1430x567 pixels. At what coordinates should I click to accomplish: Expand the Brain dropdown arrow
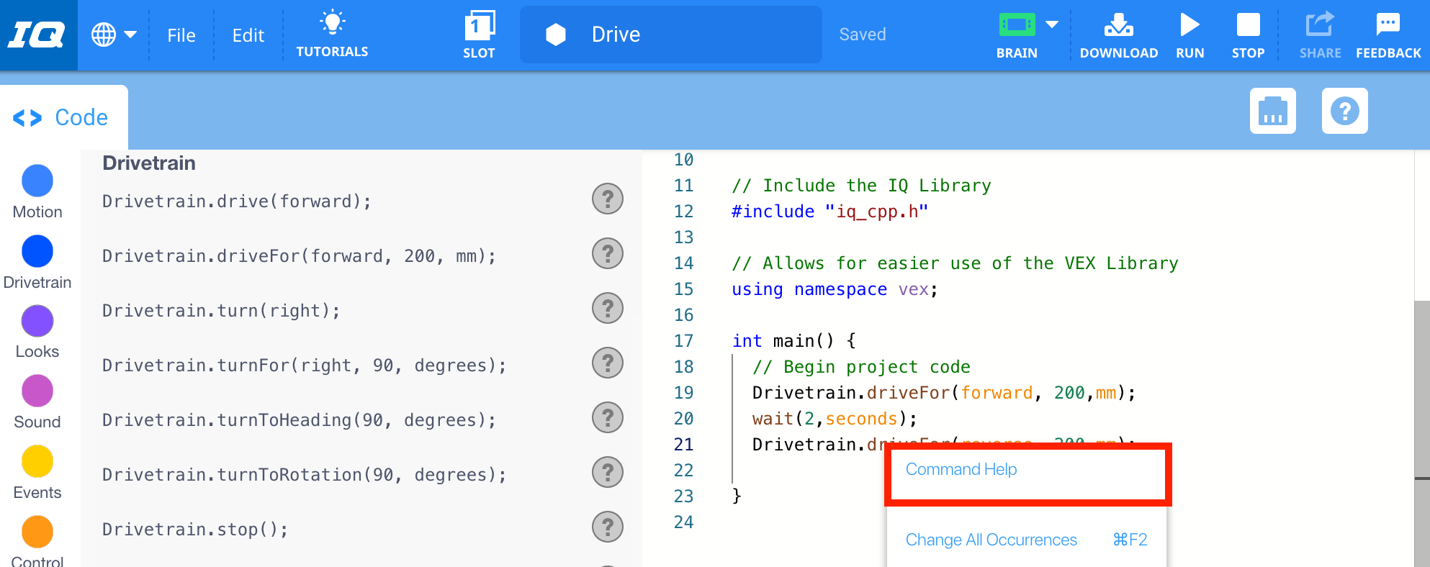tap(1052, 25)
